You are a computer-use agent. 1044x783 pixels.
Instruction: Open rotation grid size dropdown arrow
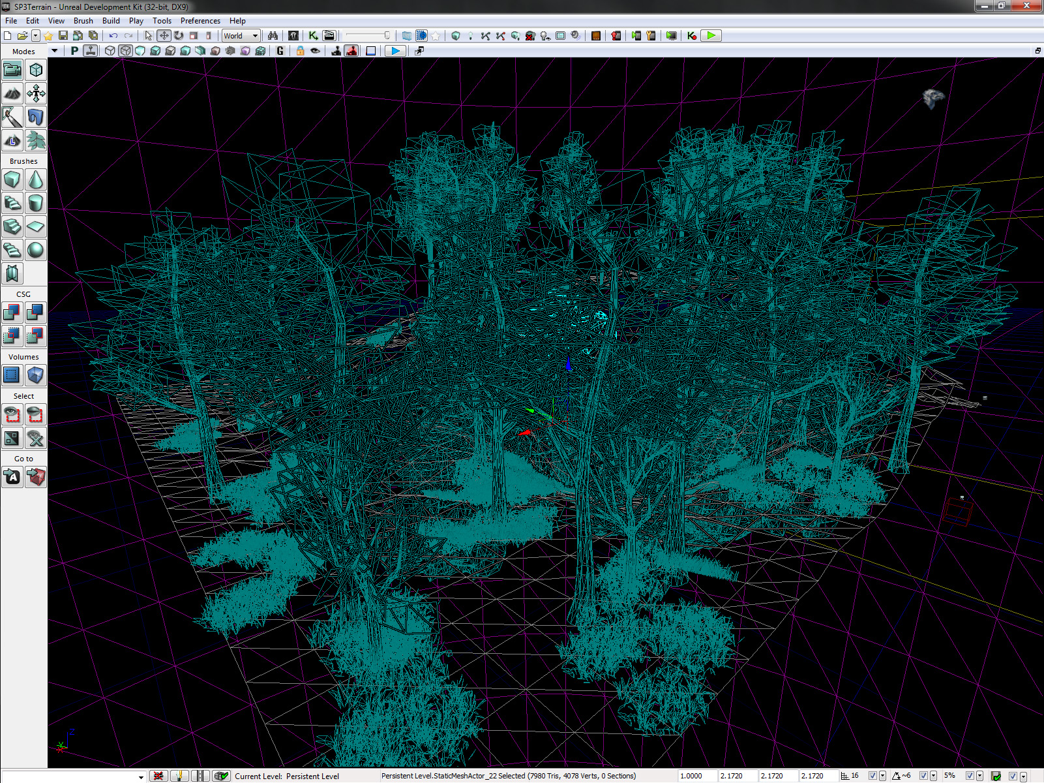click(x=934, y=776)
